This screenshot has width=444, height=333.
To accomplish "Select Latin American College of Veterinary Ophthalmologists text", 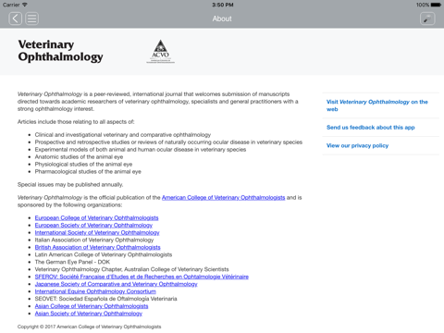I will (104, 254).
